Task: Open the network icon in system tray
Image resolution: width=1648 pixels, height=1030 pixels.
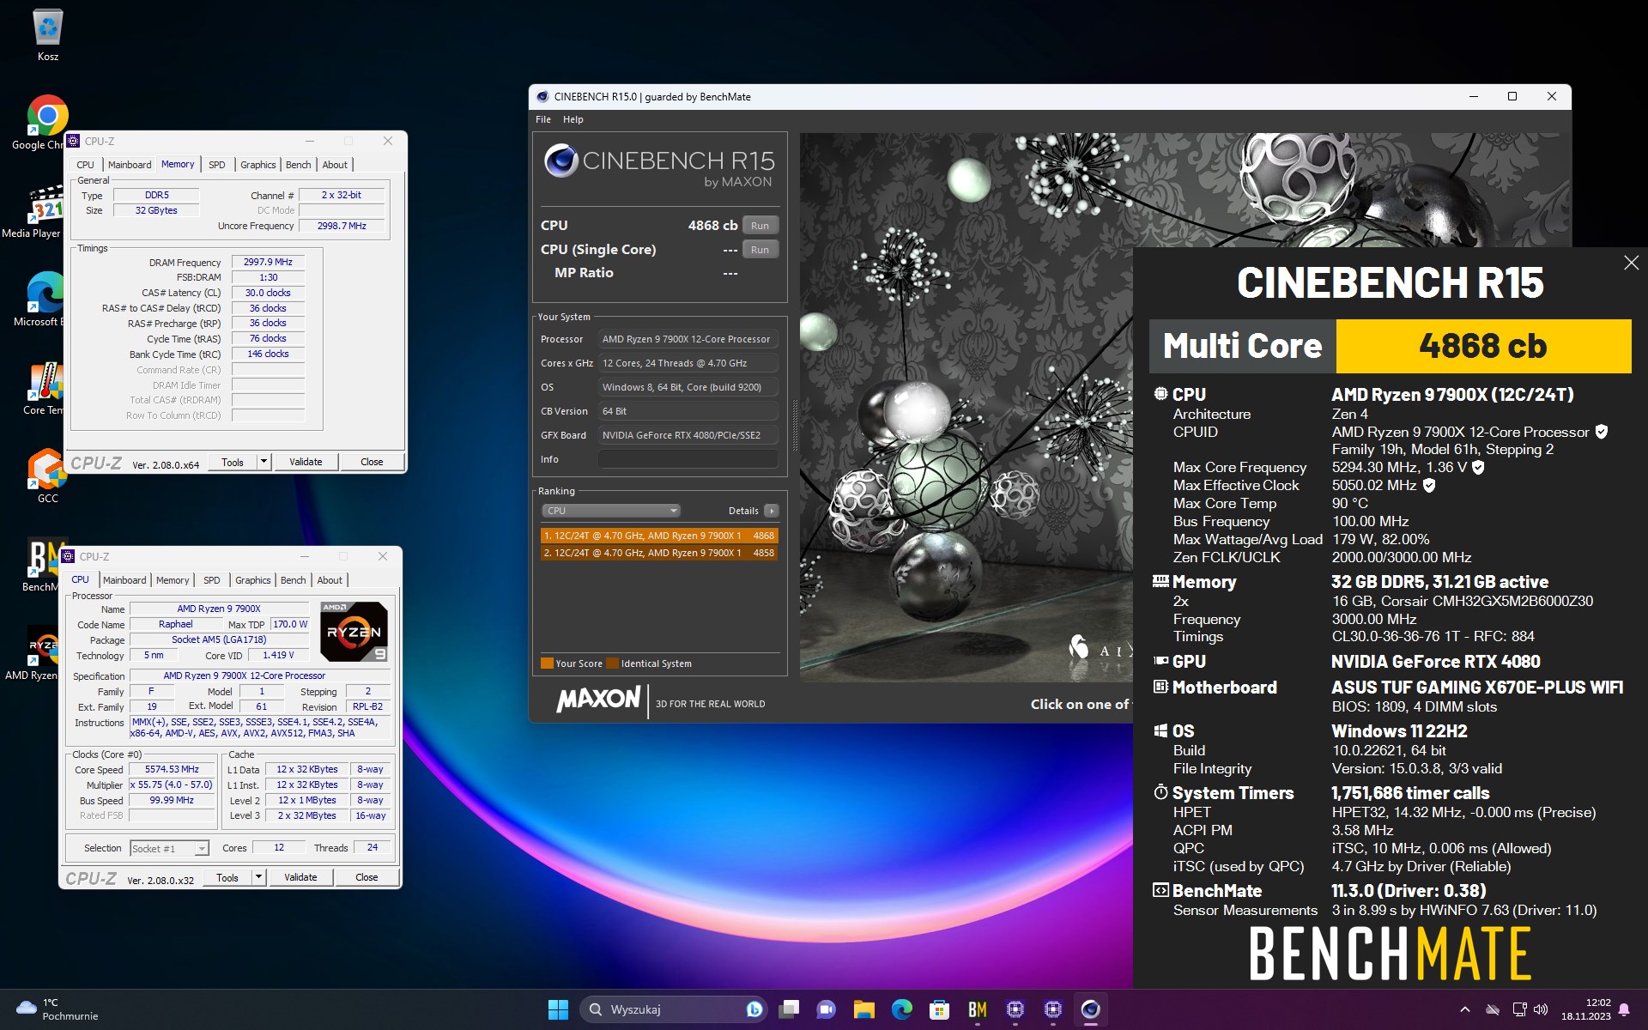Action: point(1518,1009)
